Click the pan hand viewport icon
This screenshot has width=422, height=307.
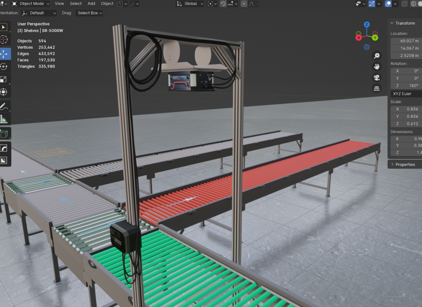(377, 67)
